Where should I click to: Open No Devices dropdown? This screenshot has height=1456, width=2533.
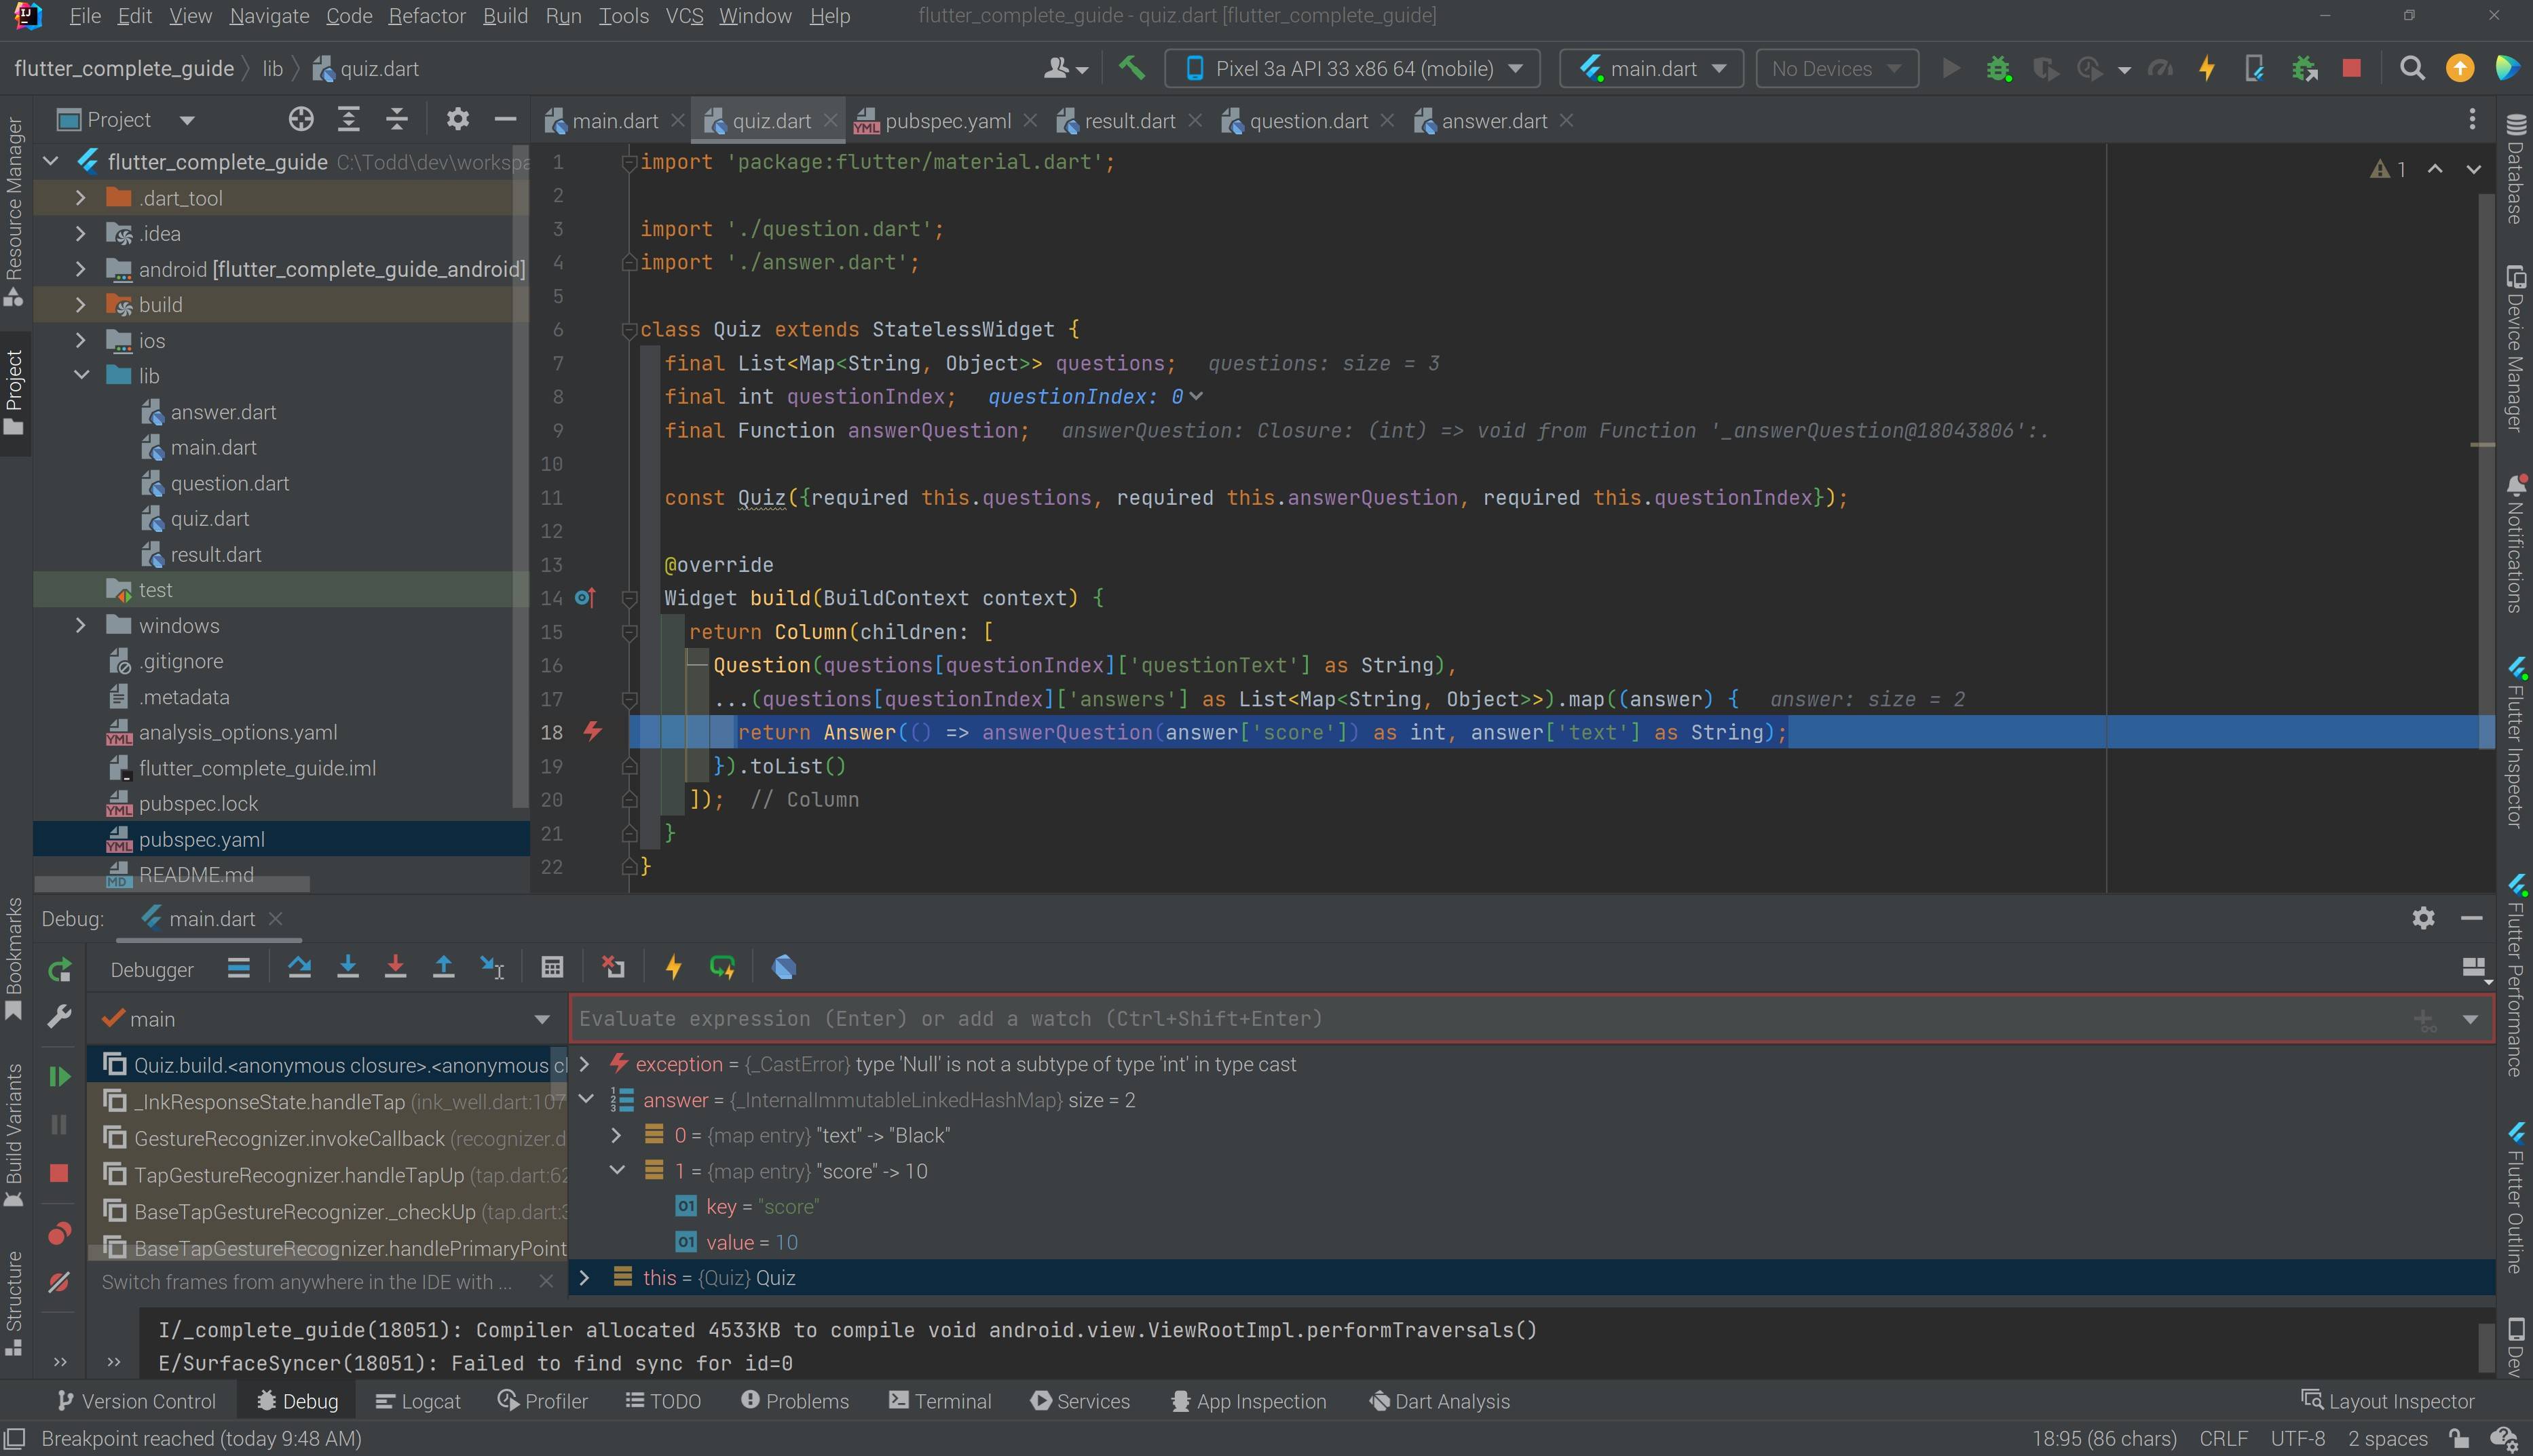(1837, 68)
